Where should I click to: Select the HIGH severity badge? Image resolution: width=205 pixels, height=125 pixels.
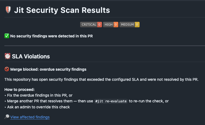[x=111, y=25]
